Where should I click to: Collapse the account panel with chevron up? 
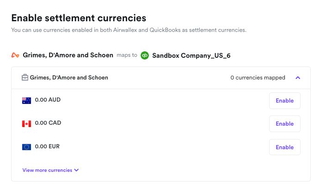pos(298,78)
